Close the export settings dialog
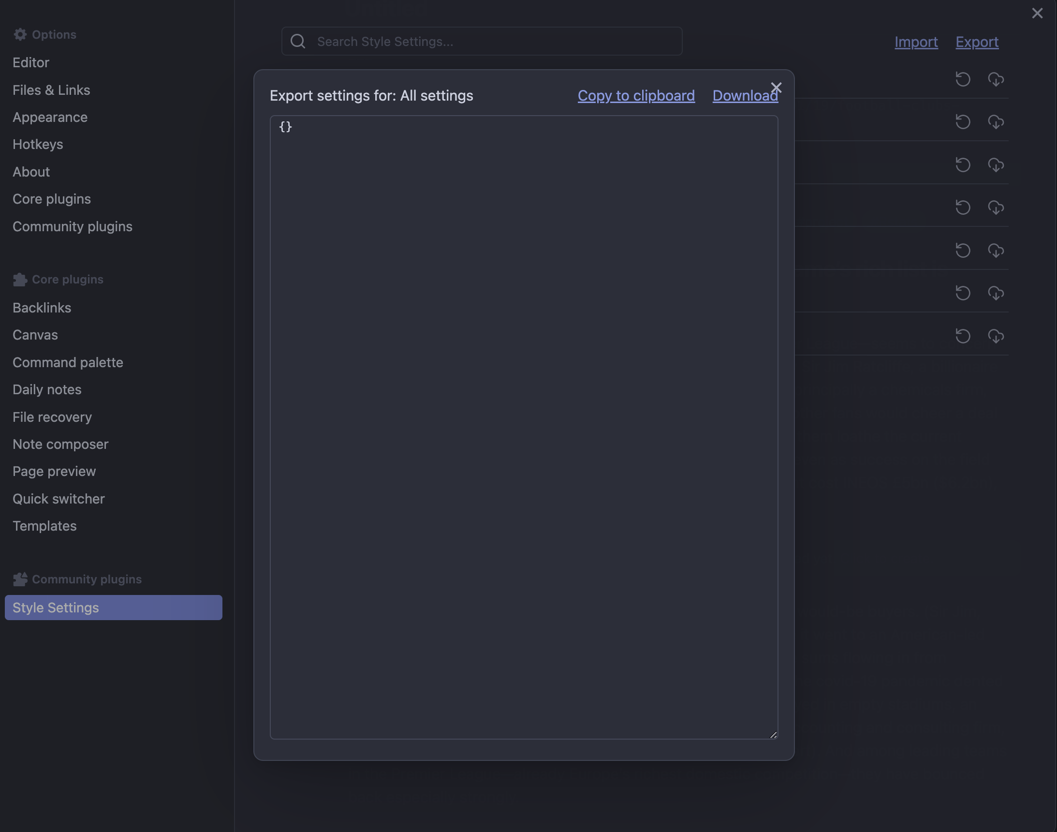The height and width of the screenshot is (832, 1057). tap(776, 88)
